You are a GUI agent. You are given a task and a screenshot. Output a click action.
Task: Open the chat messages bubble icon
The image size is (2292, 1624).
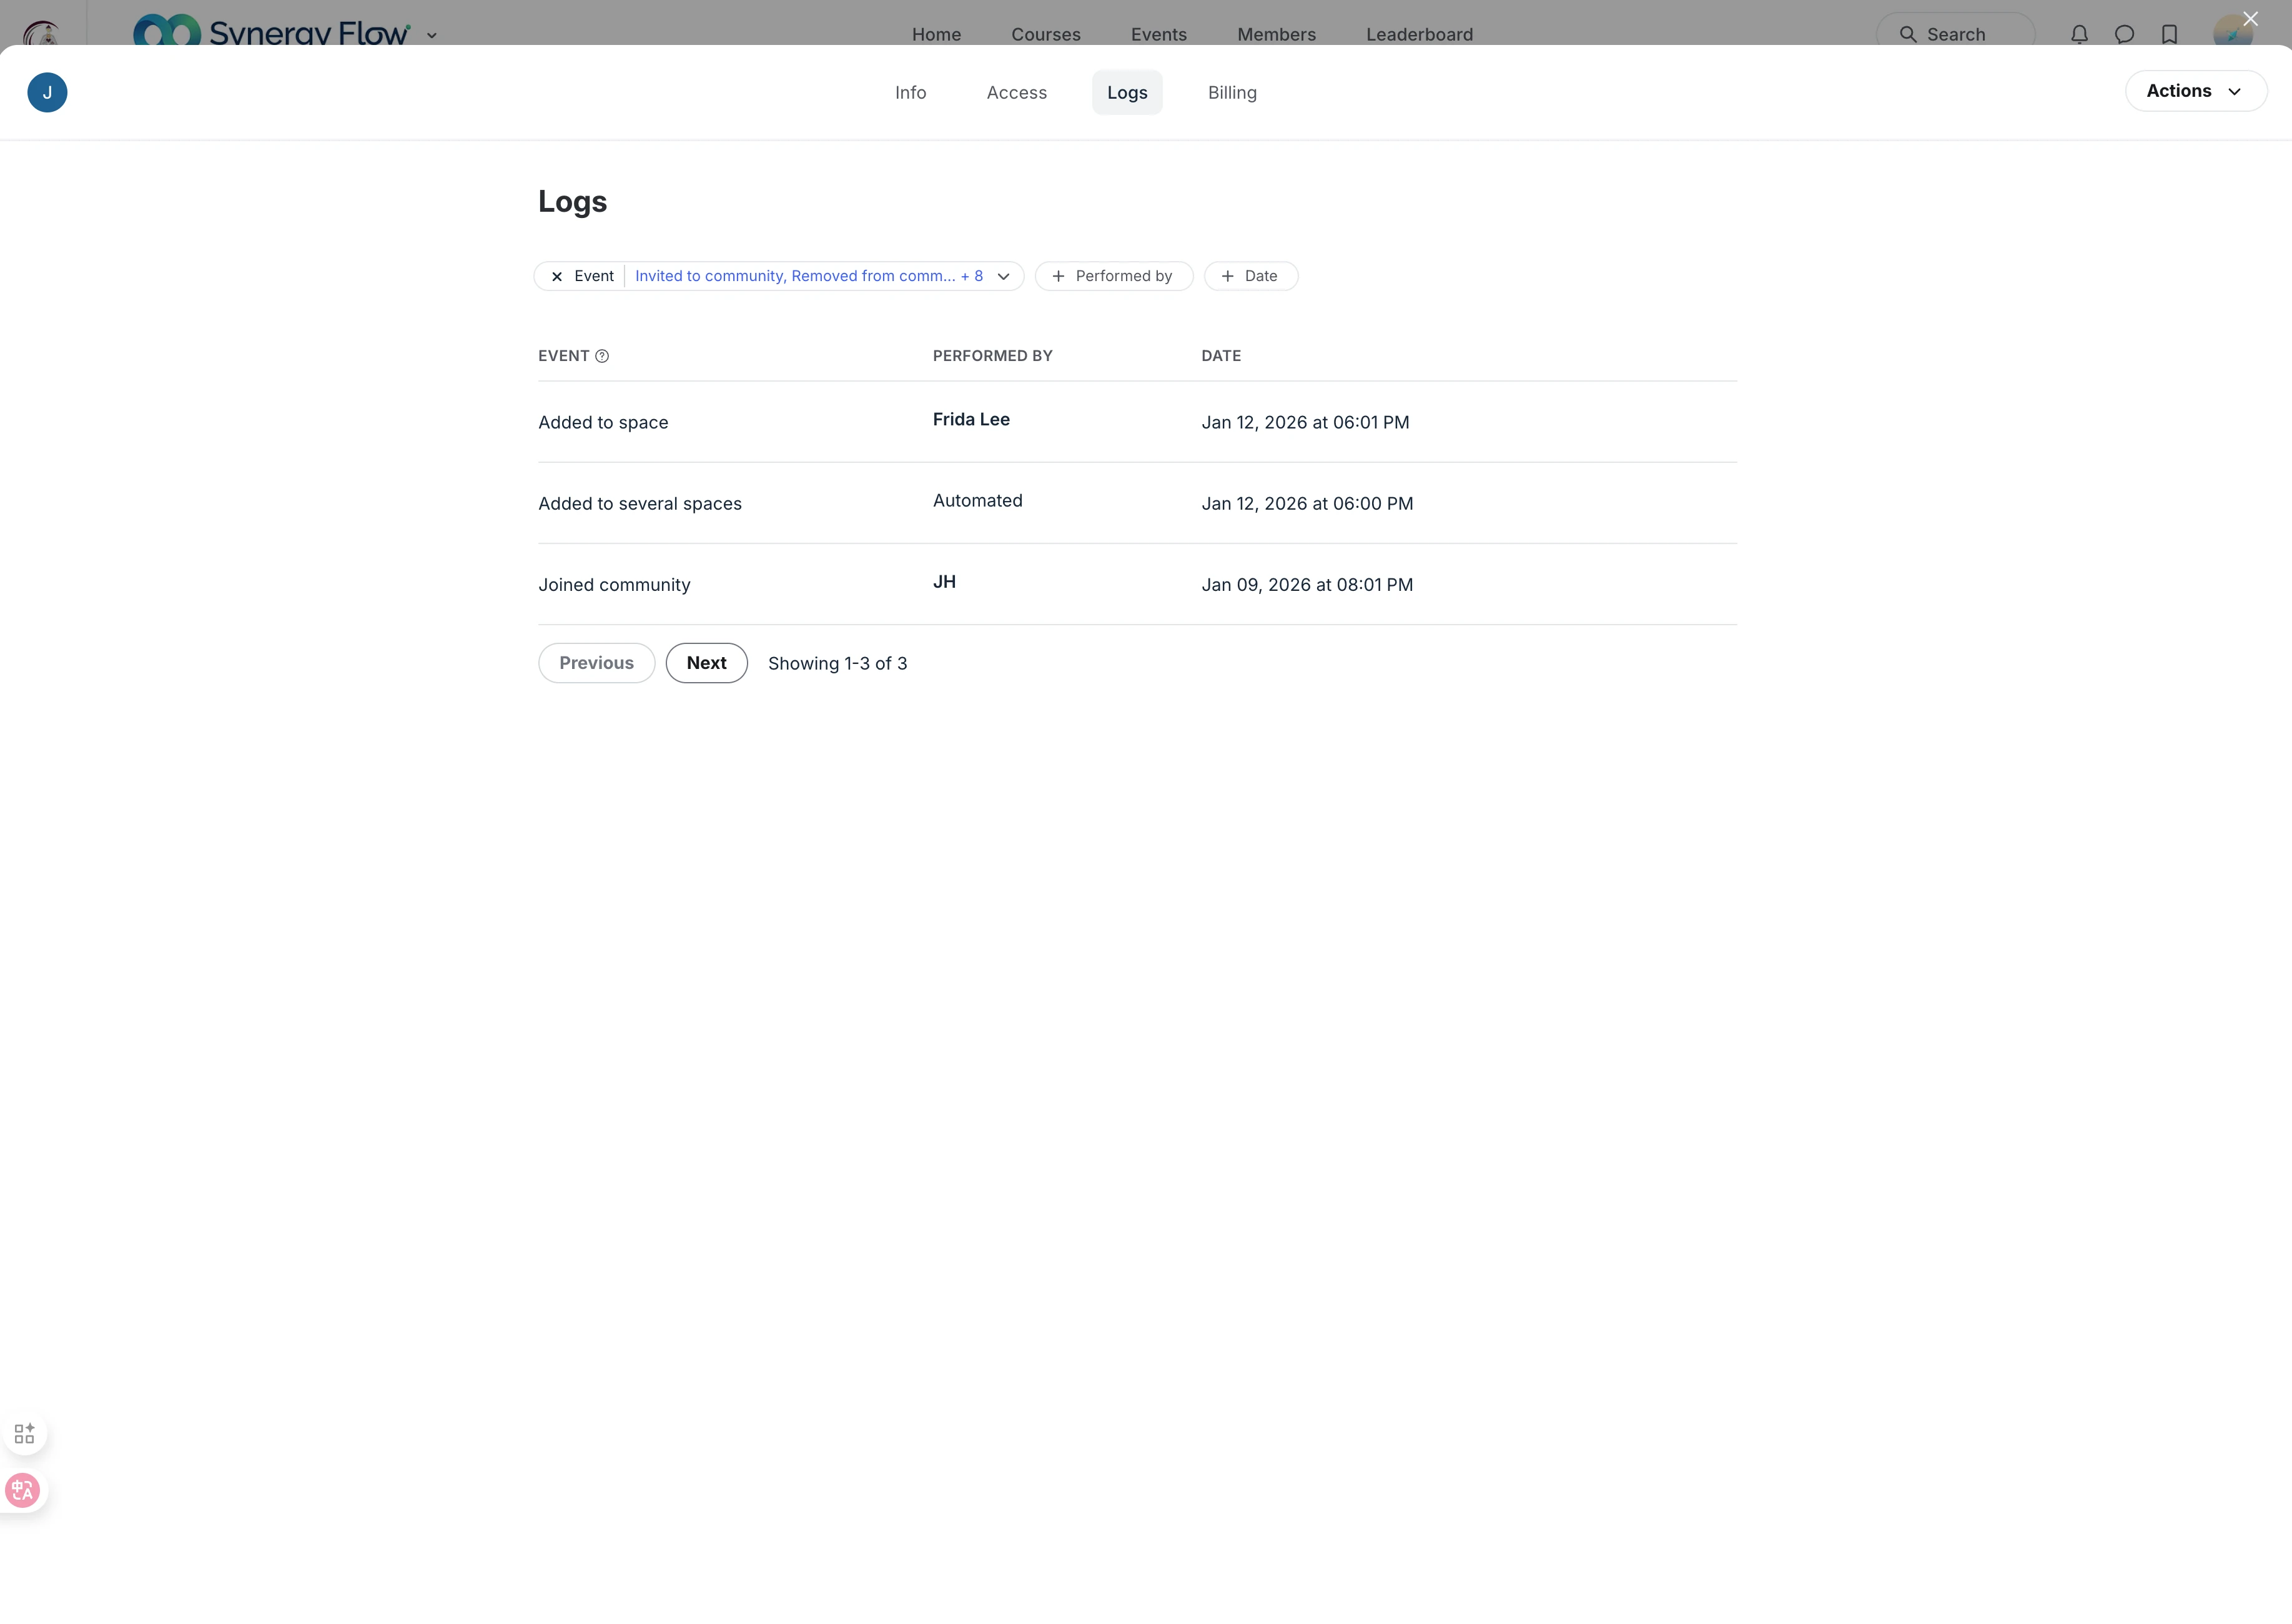[2124, 34]
